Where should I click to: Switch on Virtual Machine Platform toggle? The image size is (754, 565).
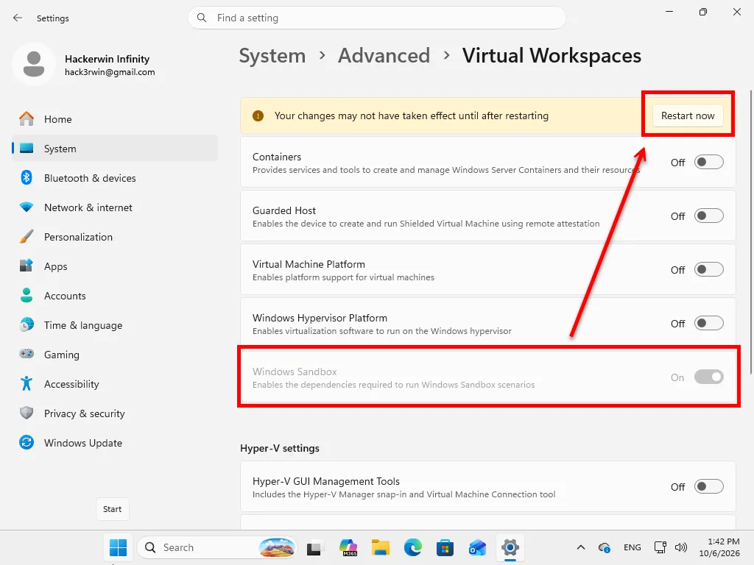click(709, 270)
